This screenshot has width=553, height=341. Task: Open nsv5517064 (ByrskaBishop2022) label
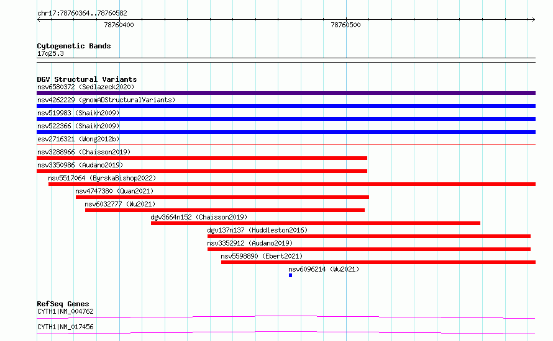tap(102, 178)
